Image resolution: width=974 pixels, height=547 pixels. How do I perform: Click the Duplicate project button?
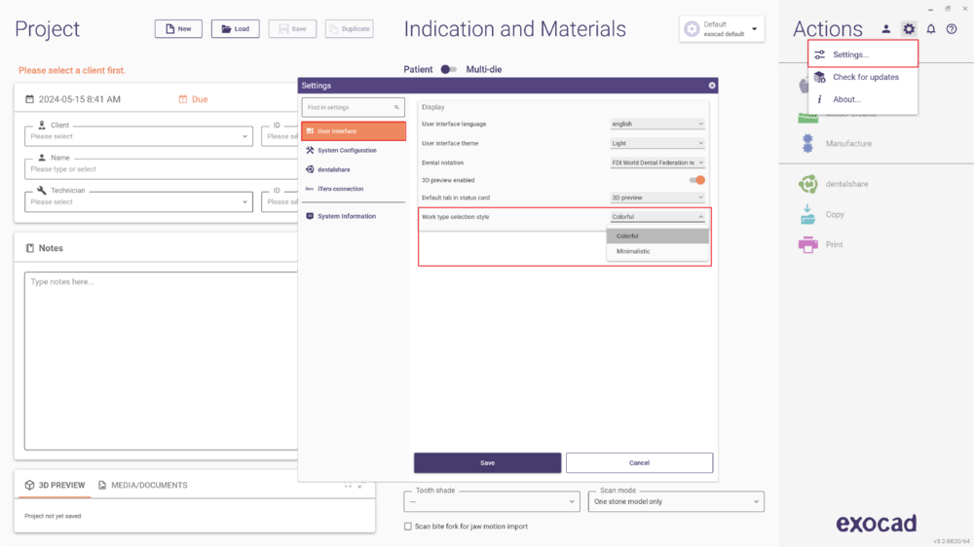pos(349,28)
